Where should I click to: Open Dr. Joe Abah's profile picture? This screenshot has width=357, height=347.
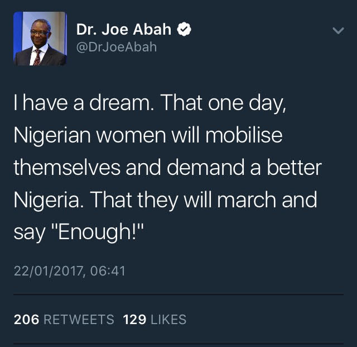(40, 39)
